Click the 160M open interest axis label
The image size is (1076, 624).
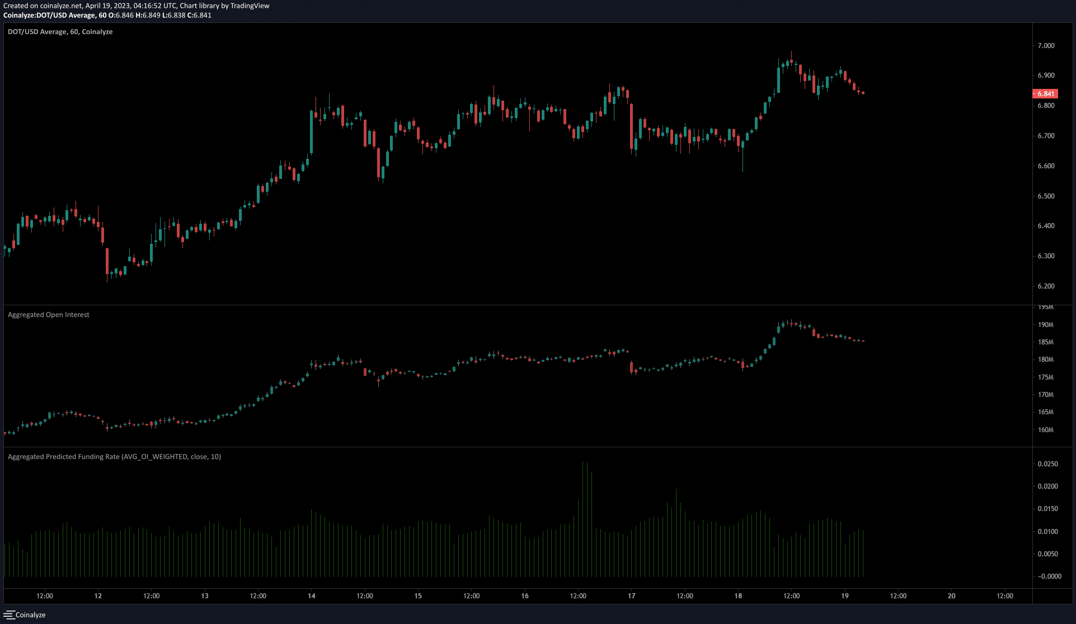(x=1045, y=430)
